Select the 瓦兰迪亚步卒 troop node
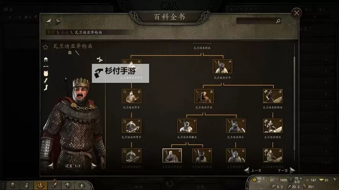 222,66
